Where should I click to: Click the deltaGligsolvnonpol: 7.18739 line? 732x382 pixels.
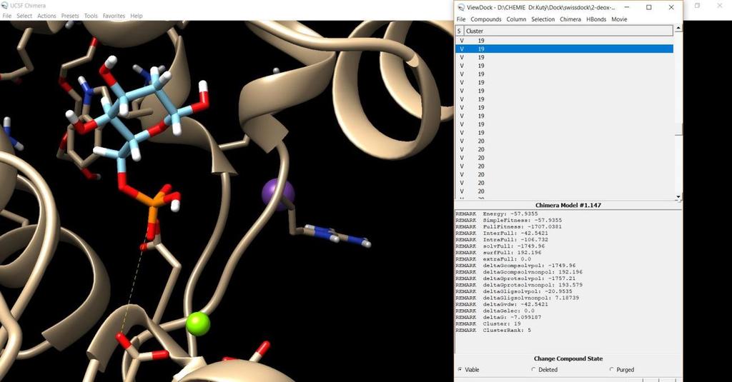518,298
